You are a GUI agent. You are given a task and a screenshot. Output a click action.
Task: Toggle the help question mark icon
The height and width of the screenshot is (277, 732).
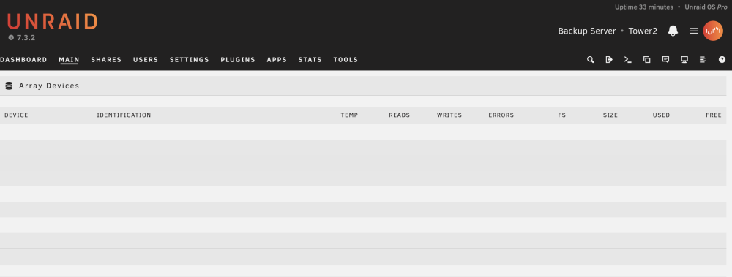point(722,60)
